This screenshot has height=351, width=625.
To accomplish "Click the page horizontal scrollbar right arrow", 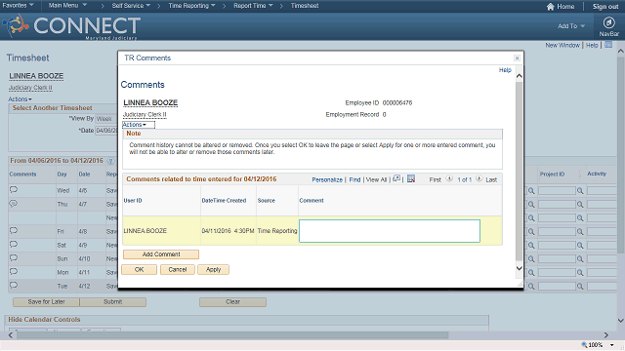I will point(605,335).
